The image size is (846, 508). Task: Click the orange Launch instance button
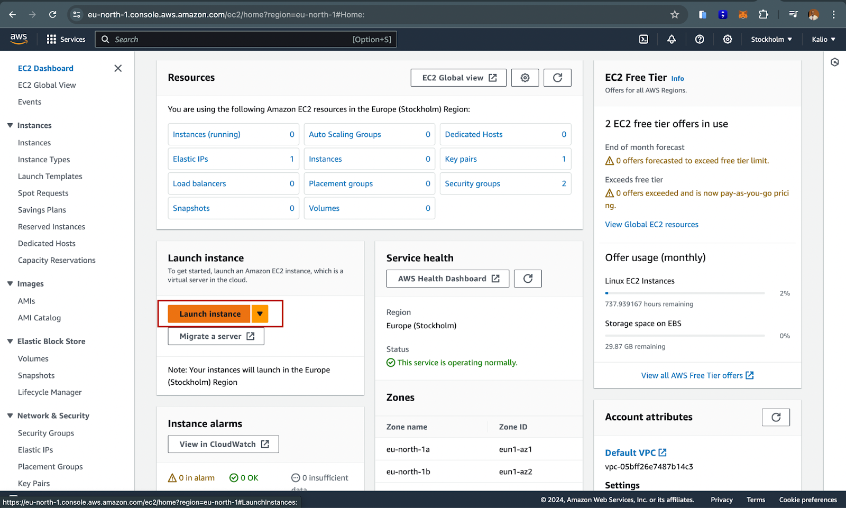(x=209, y=314)
